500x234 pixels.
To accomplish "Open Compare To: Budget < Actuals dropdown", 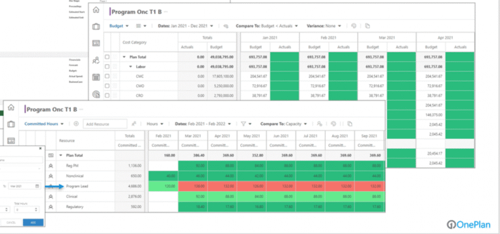I will click(x=266, y=26).
